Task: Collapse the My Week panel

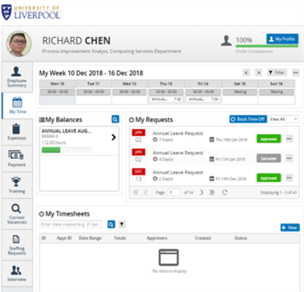Action: [296, 72]
